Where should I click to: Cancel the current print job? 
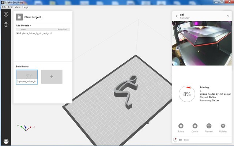[195, 126]
